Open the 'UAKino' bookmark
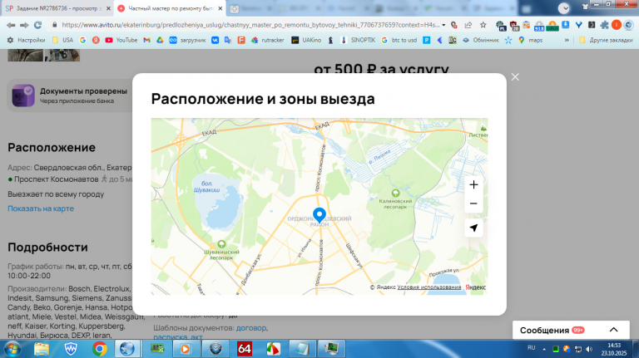The height and width of the screenshot is (358, 639). (x=306, y=40)
